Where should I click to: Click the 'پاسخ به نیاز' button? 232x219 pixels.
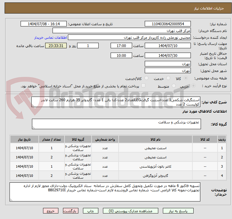coord(179,211)
